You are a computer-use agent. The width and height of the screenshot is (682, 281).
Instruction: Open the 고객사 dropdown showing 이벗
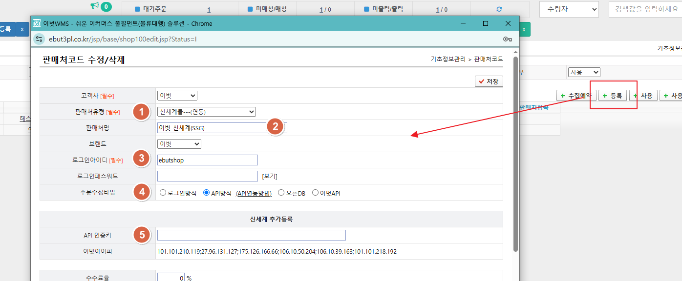177,96
